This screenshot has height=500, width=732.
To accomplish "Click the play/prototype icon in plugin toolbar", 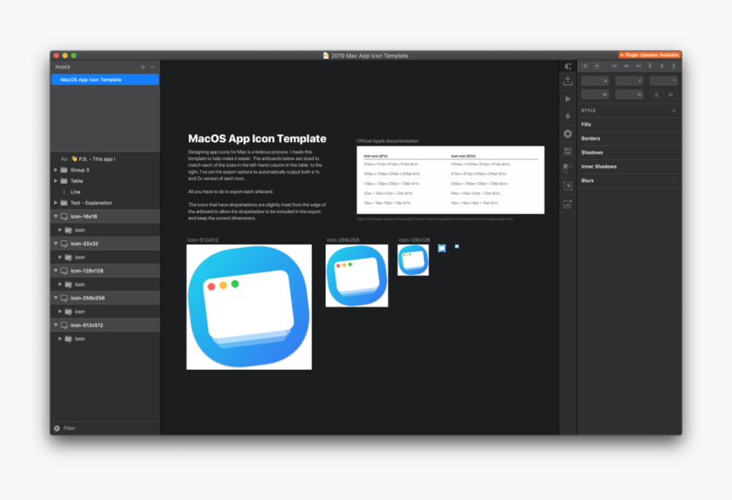I will pos(568,99).
